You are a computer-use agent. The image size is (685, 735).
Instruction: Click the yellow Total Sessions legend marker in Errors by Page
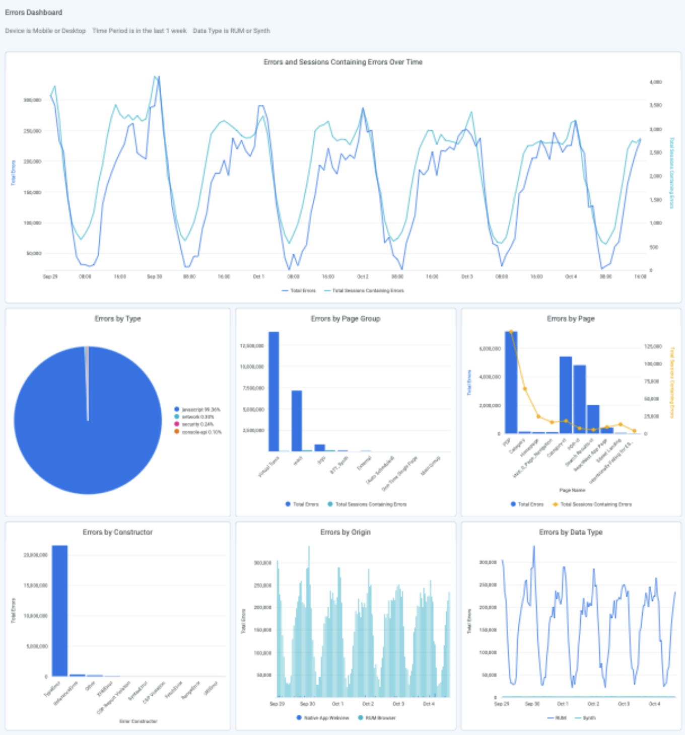tap(555, 504)
